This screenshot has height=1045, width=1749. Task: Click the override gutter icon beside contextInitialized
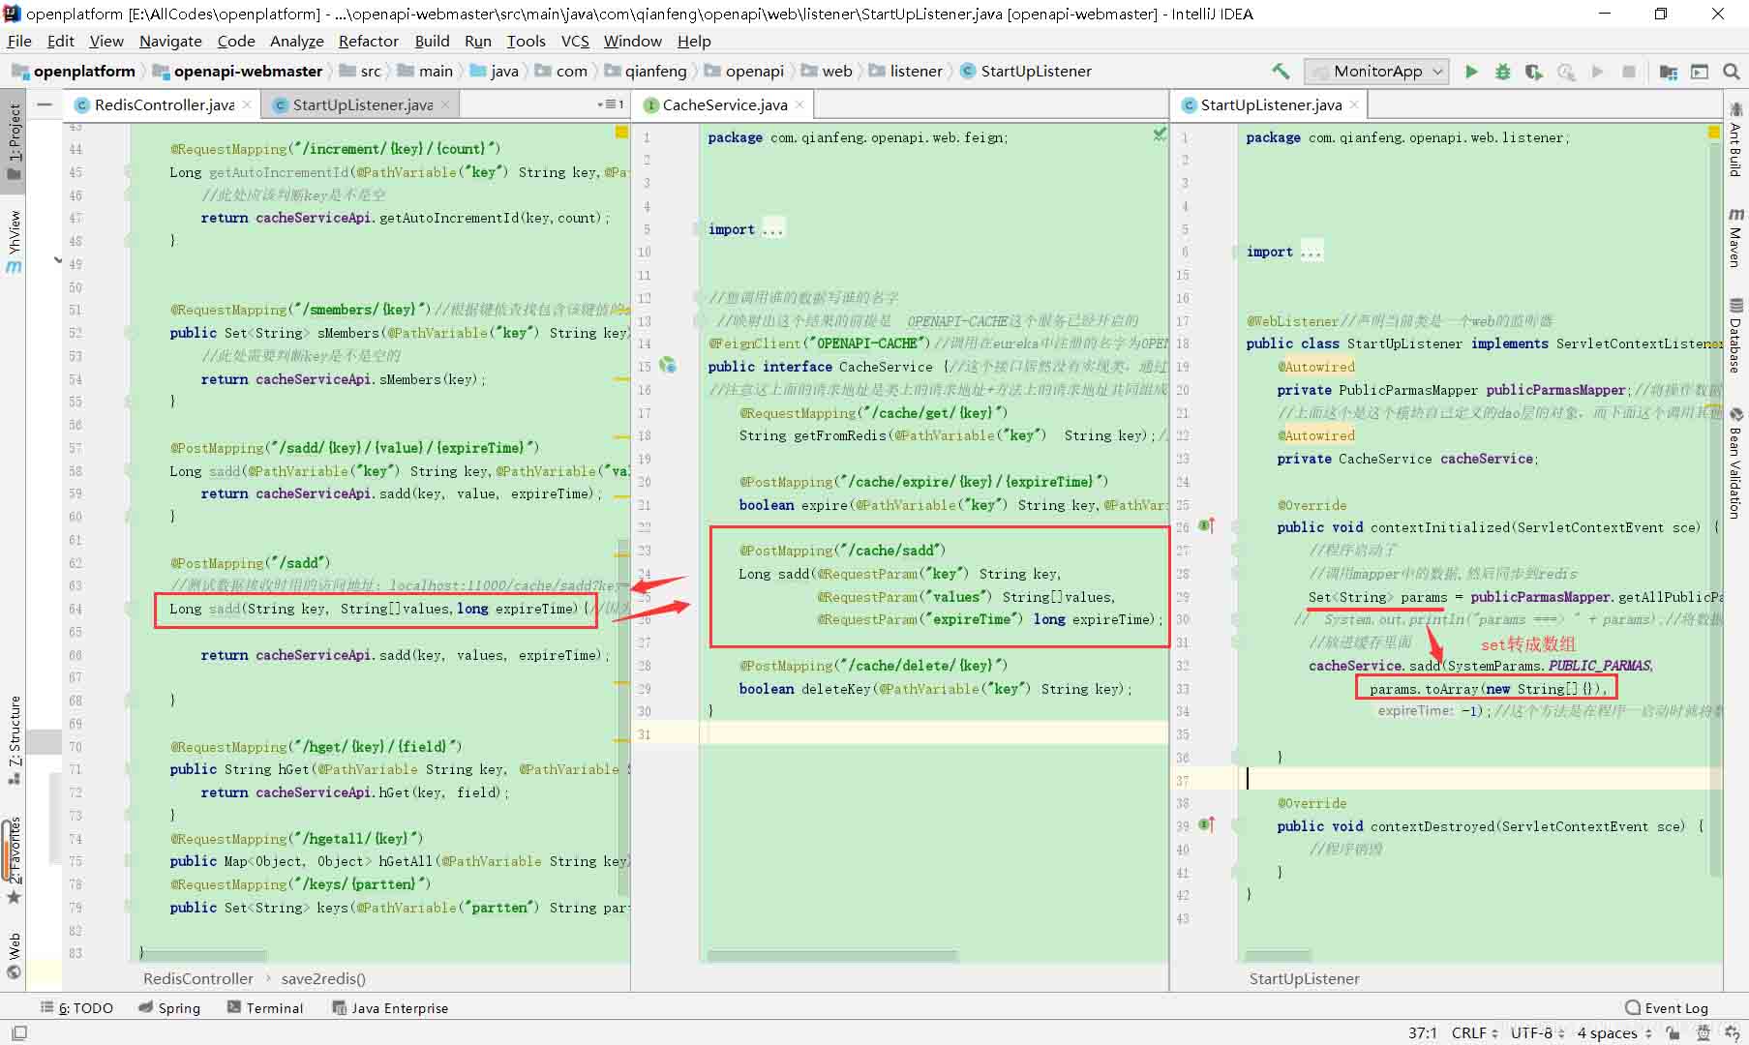tap(1206, 526)
